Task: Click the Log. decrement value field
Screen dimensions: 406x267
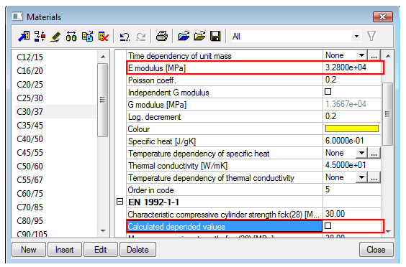Action: 352,116
